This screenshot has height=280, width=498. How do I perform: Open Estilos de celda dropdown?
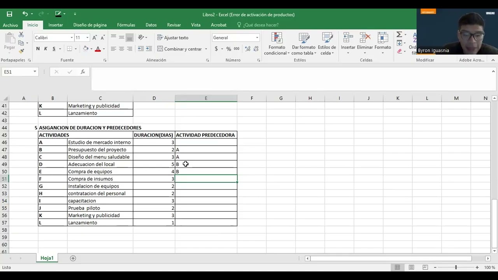[x=327, y=44]
